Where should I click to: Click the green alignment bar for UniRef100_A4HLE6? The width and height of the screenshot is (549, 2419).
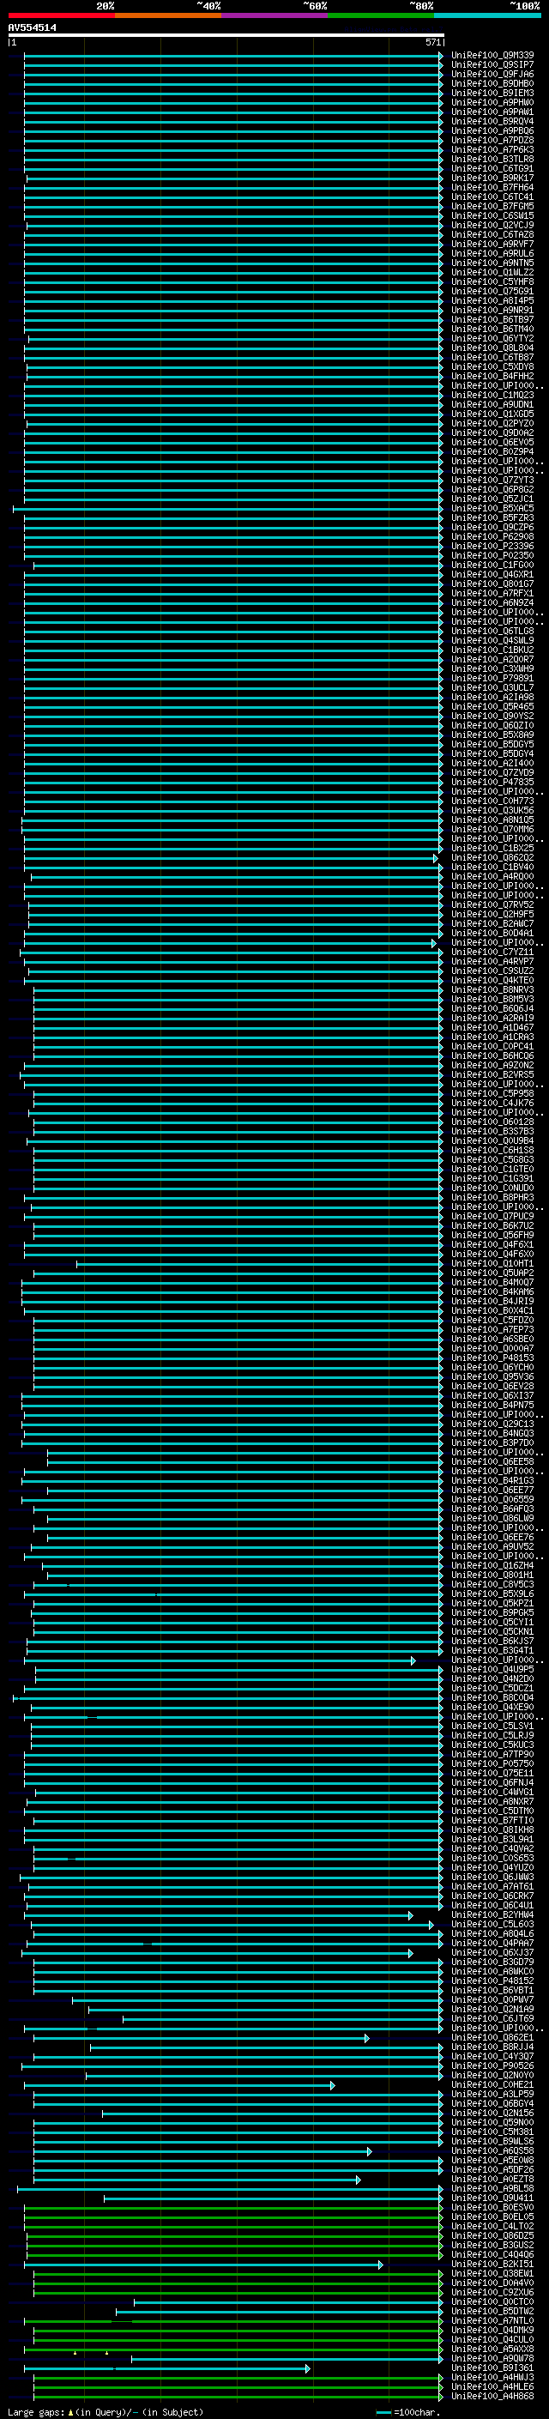238,2386
